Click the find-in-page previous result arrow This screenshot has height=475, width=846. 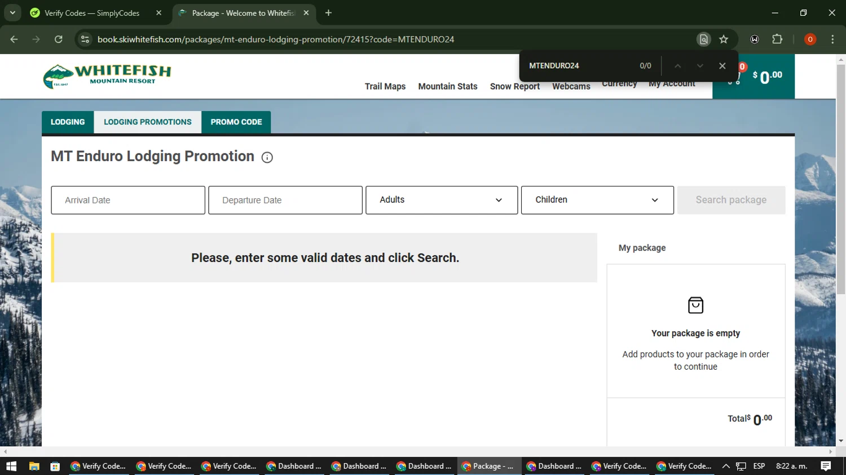(x=678, y=66)
